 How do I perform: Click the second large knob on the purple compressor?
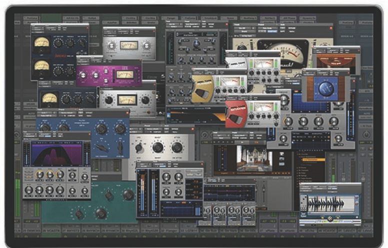pos(95,75)
